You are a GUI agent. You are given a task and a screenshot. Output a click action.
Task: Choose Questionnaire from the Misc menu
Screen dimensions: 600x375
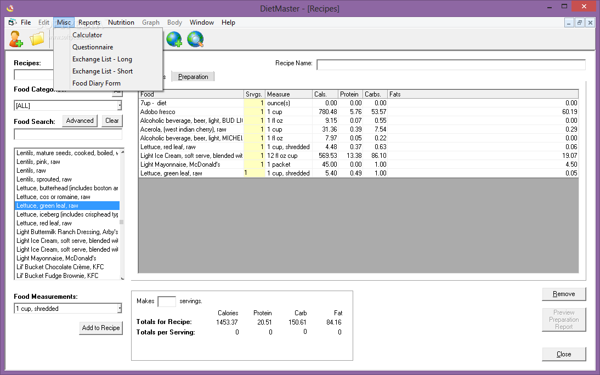pyautogui.click(x=93, y=47)
